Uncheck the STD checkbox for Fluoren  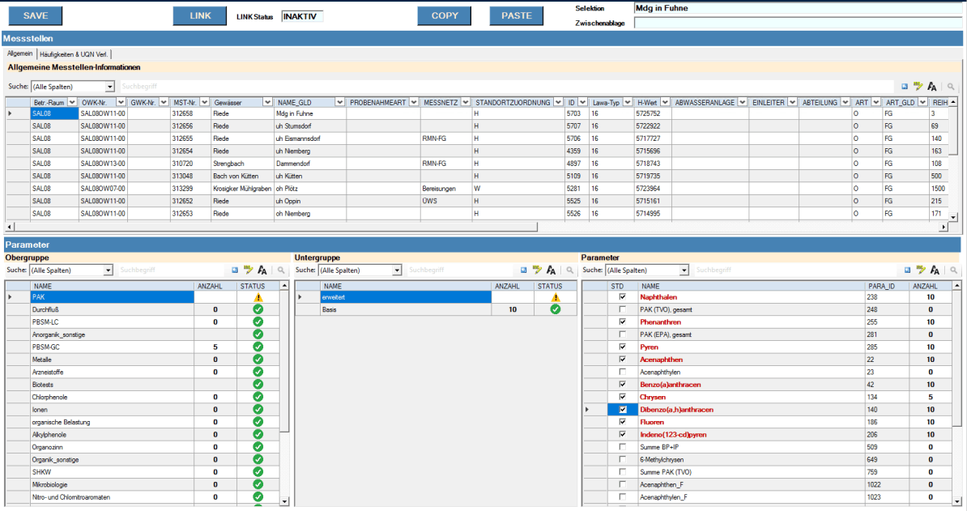click(622, 422)
